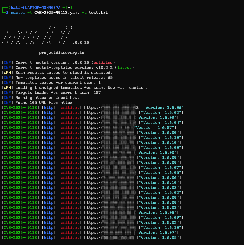Click the "Version: 1.5.03" result value
The width and height of the screenshot is (244, 245).
(x=159, y=208)
